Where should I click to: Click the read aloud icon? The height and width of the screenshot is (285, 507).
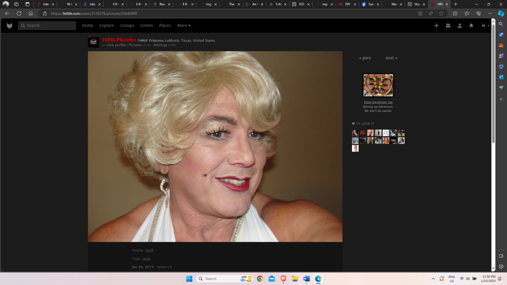pyautogui.click(x=430, y=13)
